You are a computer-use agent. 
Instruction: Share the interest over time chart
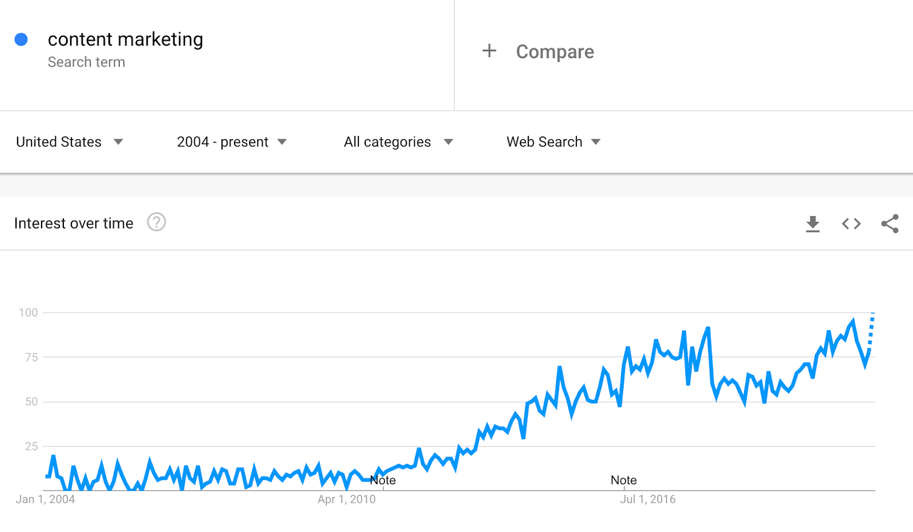click(890, 224)
